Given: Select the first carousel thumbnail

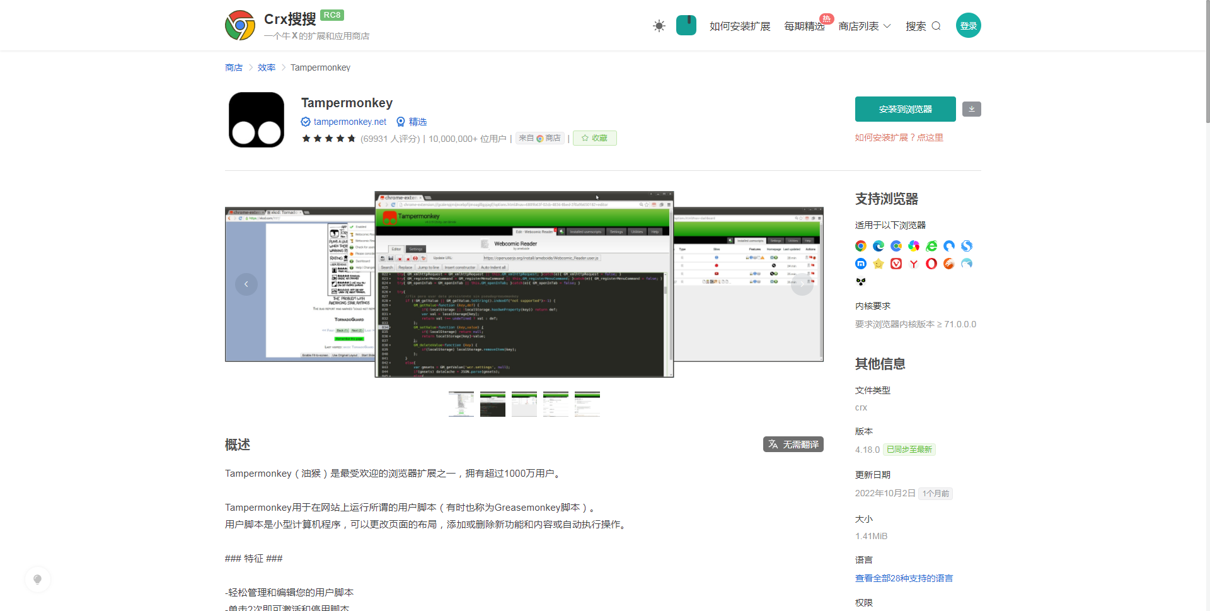Looking at the screenshot, I should (x=461, y=404).
